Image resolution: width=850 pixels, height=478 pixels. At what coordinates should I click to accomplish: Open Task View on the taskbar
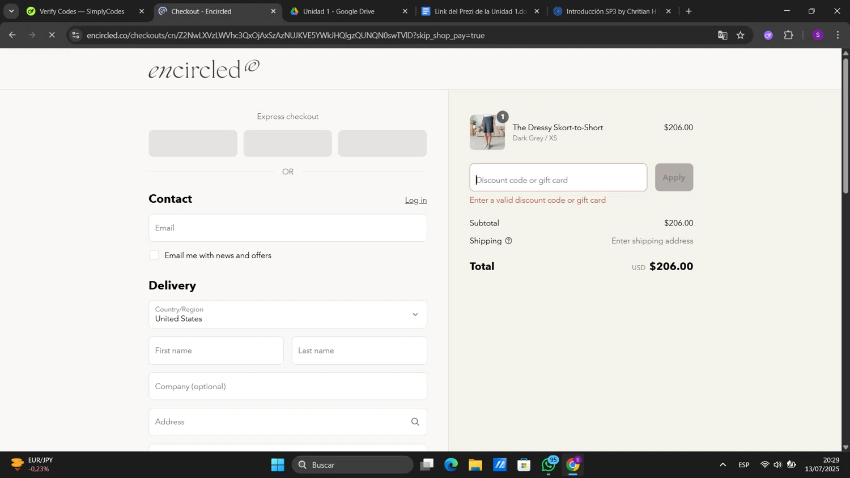pos(427,465)
